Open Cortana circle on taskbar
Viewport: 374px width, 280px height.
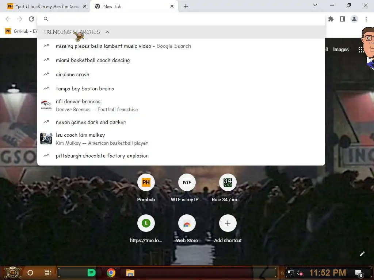coord(30,273)
